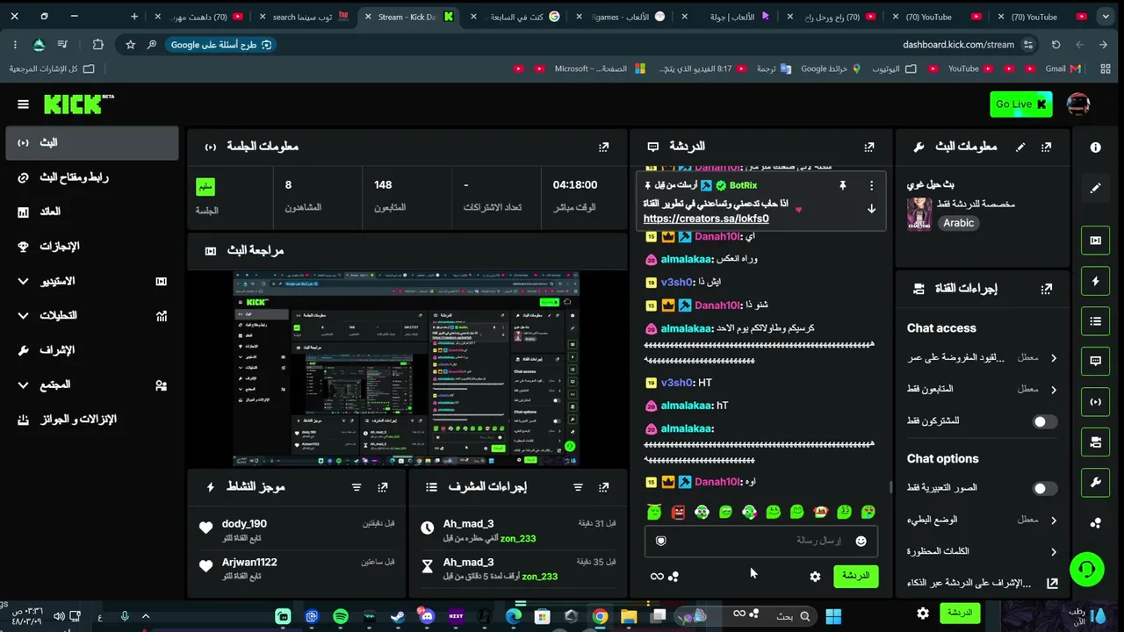Screen dimensions: 1124x632
Task: Expand الكلمات المحظورة banned words option
Action: tap(982, 551)
